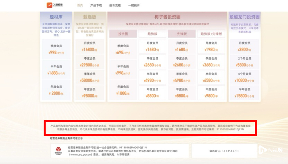Viewport: 288px width, 164px height.
Task: Select the 先锋版 sub-tab
Action: 181,34
